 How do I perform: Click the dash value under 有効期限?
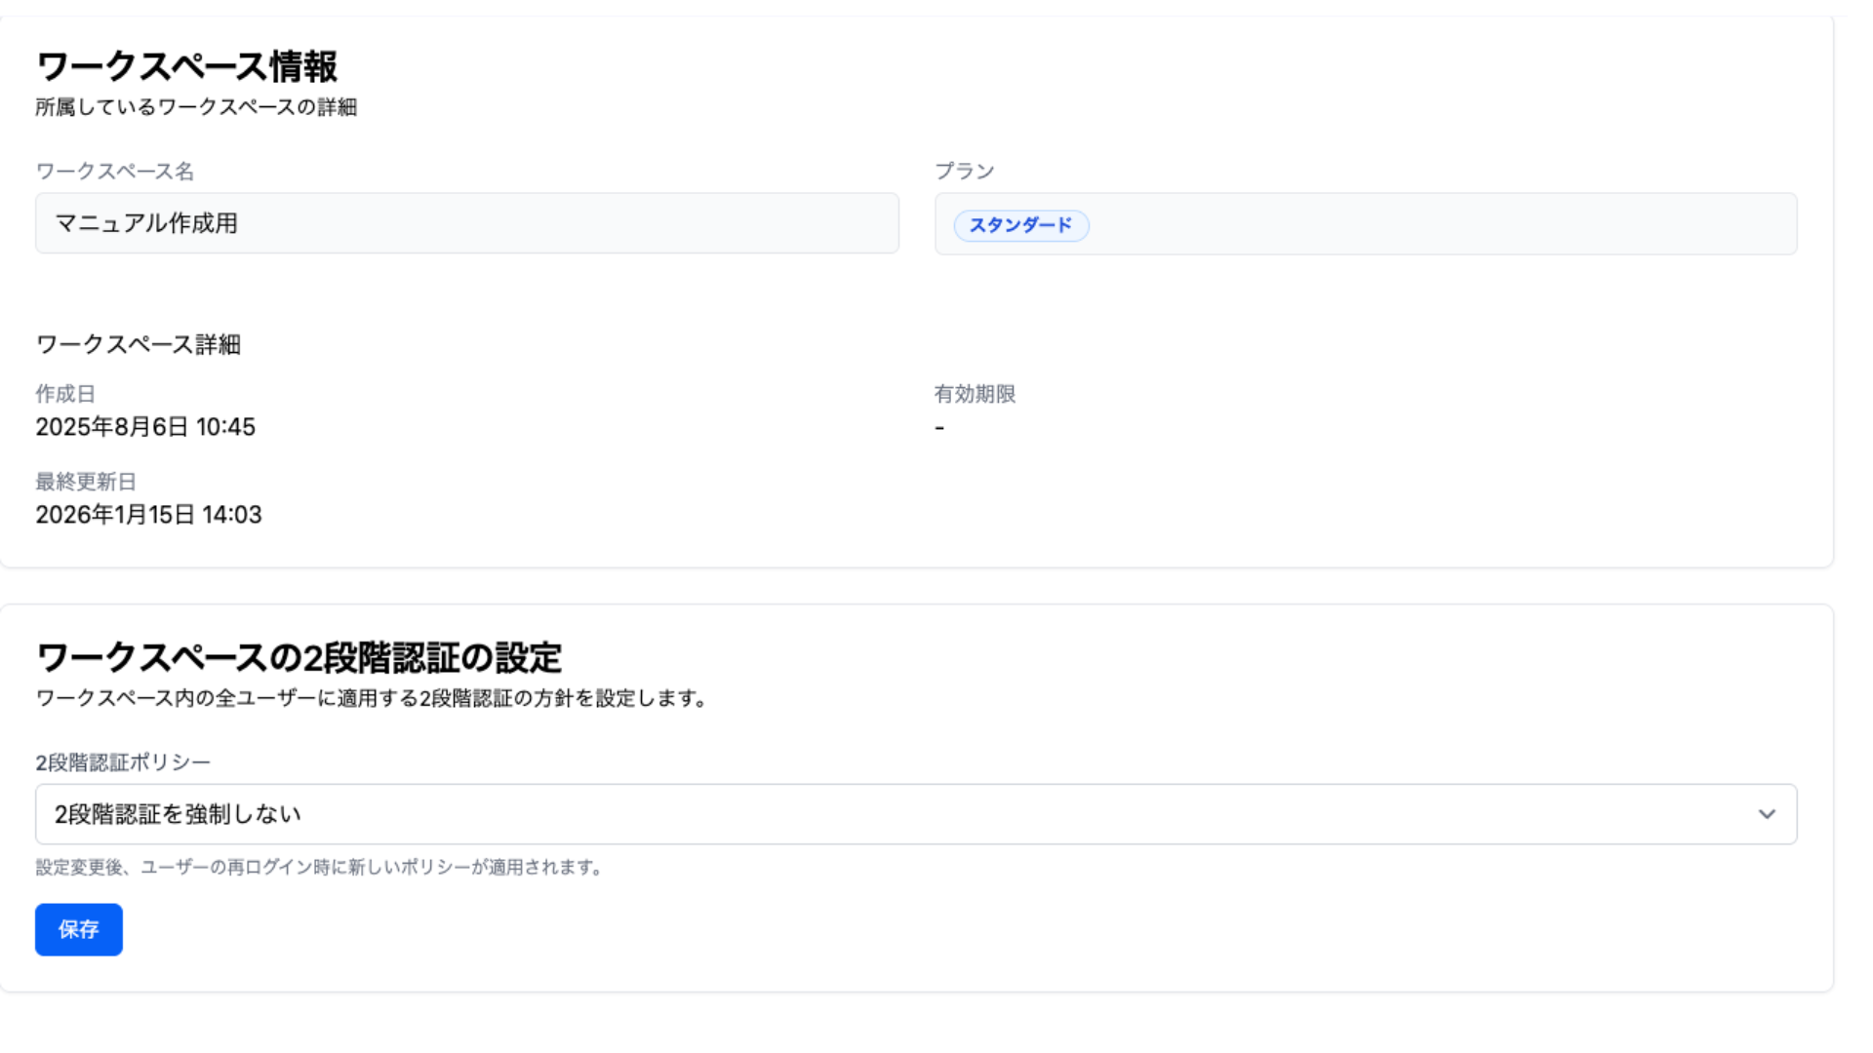tap(939, 428)
